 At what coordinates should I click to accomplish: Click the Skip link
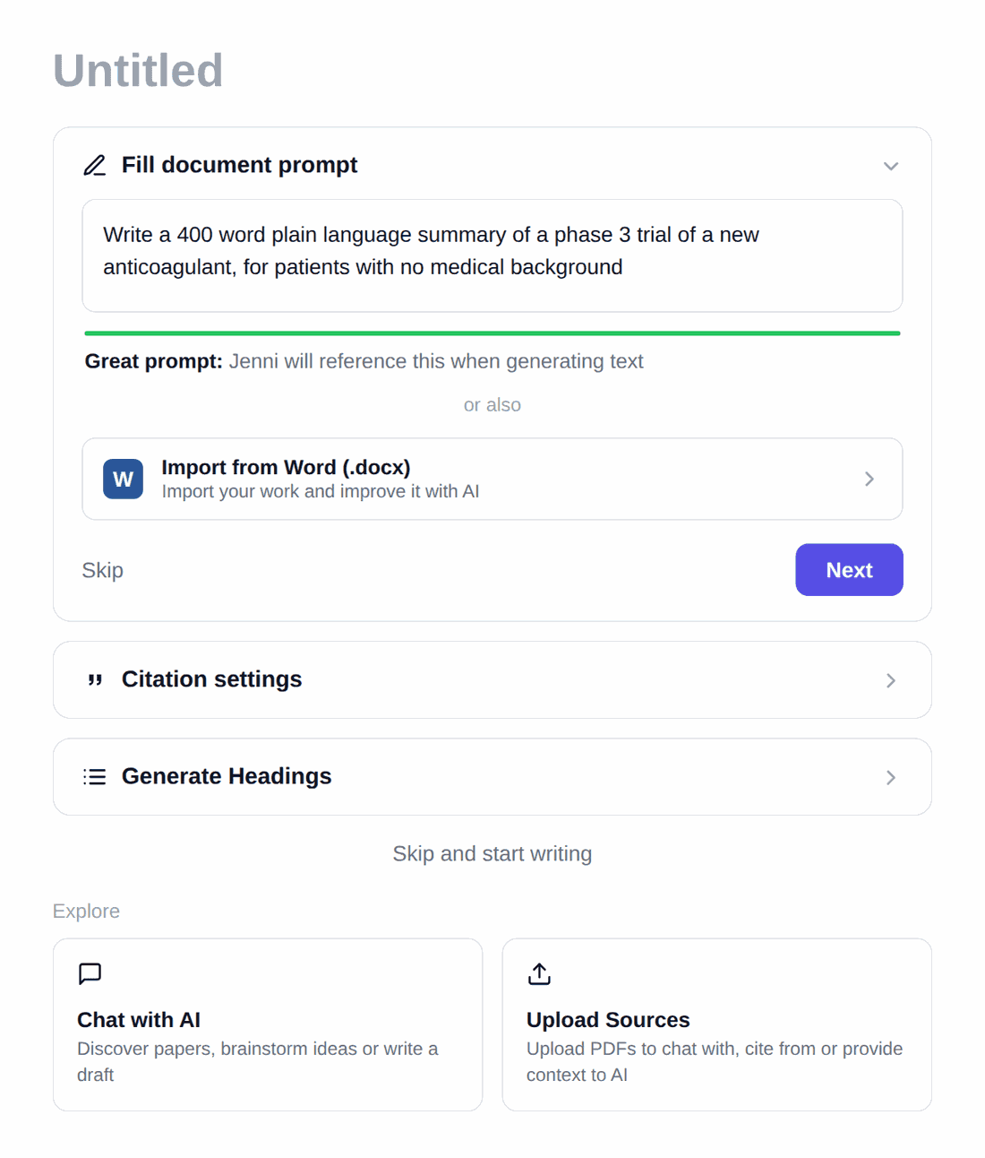[x=103, y=571]
